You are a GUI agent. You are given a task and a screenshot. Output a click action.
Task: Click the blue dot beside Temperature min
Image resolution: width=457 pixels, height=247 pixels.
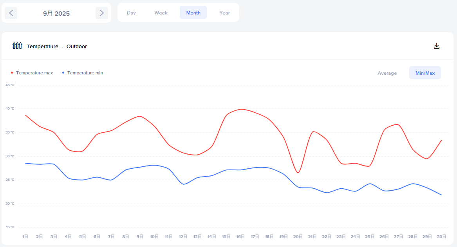[63, 73]
